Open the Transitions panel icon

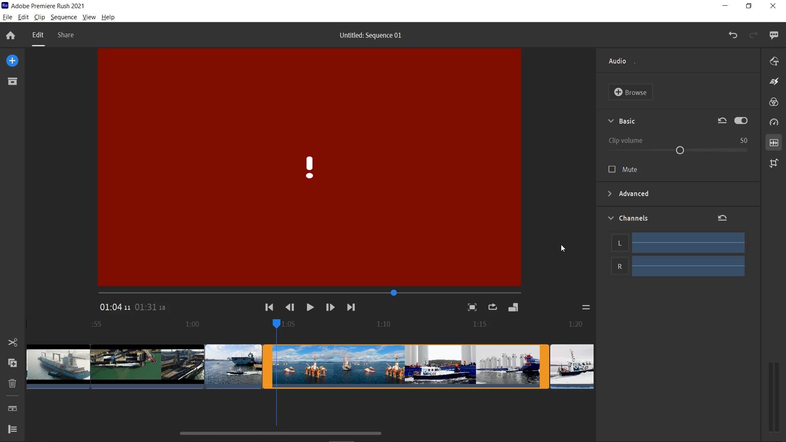(774, 81)
